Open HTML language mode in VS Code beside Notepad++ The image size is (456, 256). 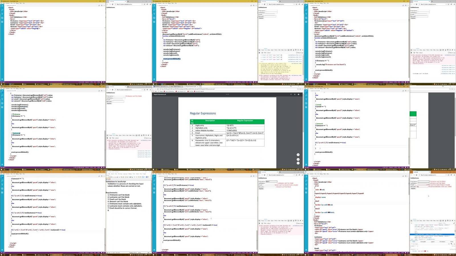click(99, 253)
